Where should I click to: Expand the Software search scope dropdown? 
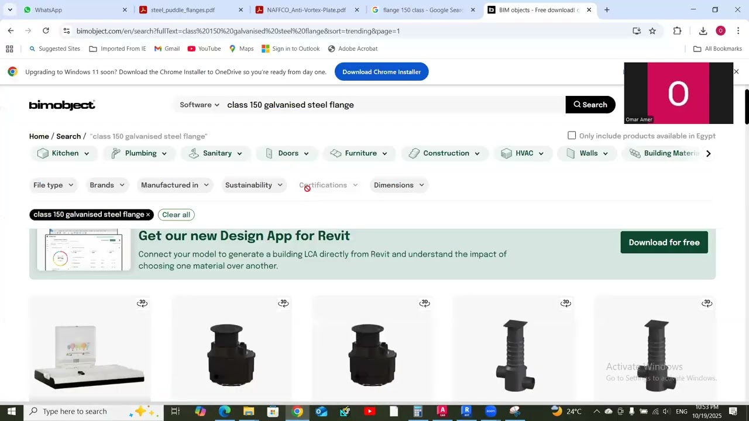pos(200,105)
